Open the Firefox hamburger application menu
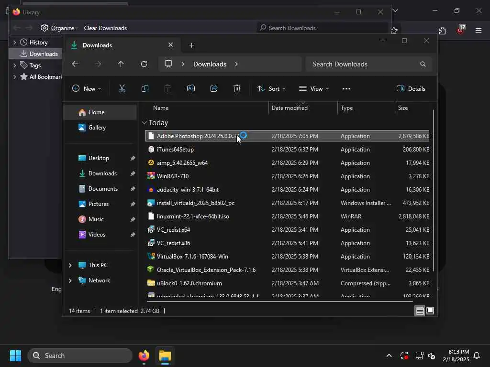The height and width of the screenshot is (367, 490). click(479, 31)
